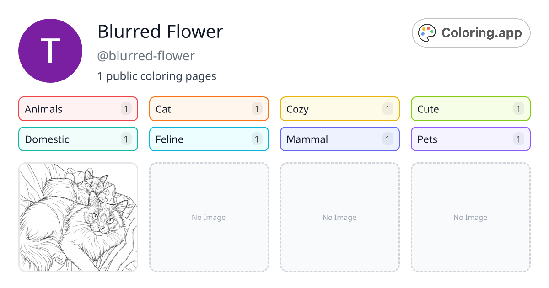Click the purple T profile avatar
Screen dimensions: 549x288
pos(50,51)
